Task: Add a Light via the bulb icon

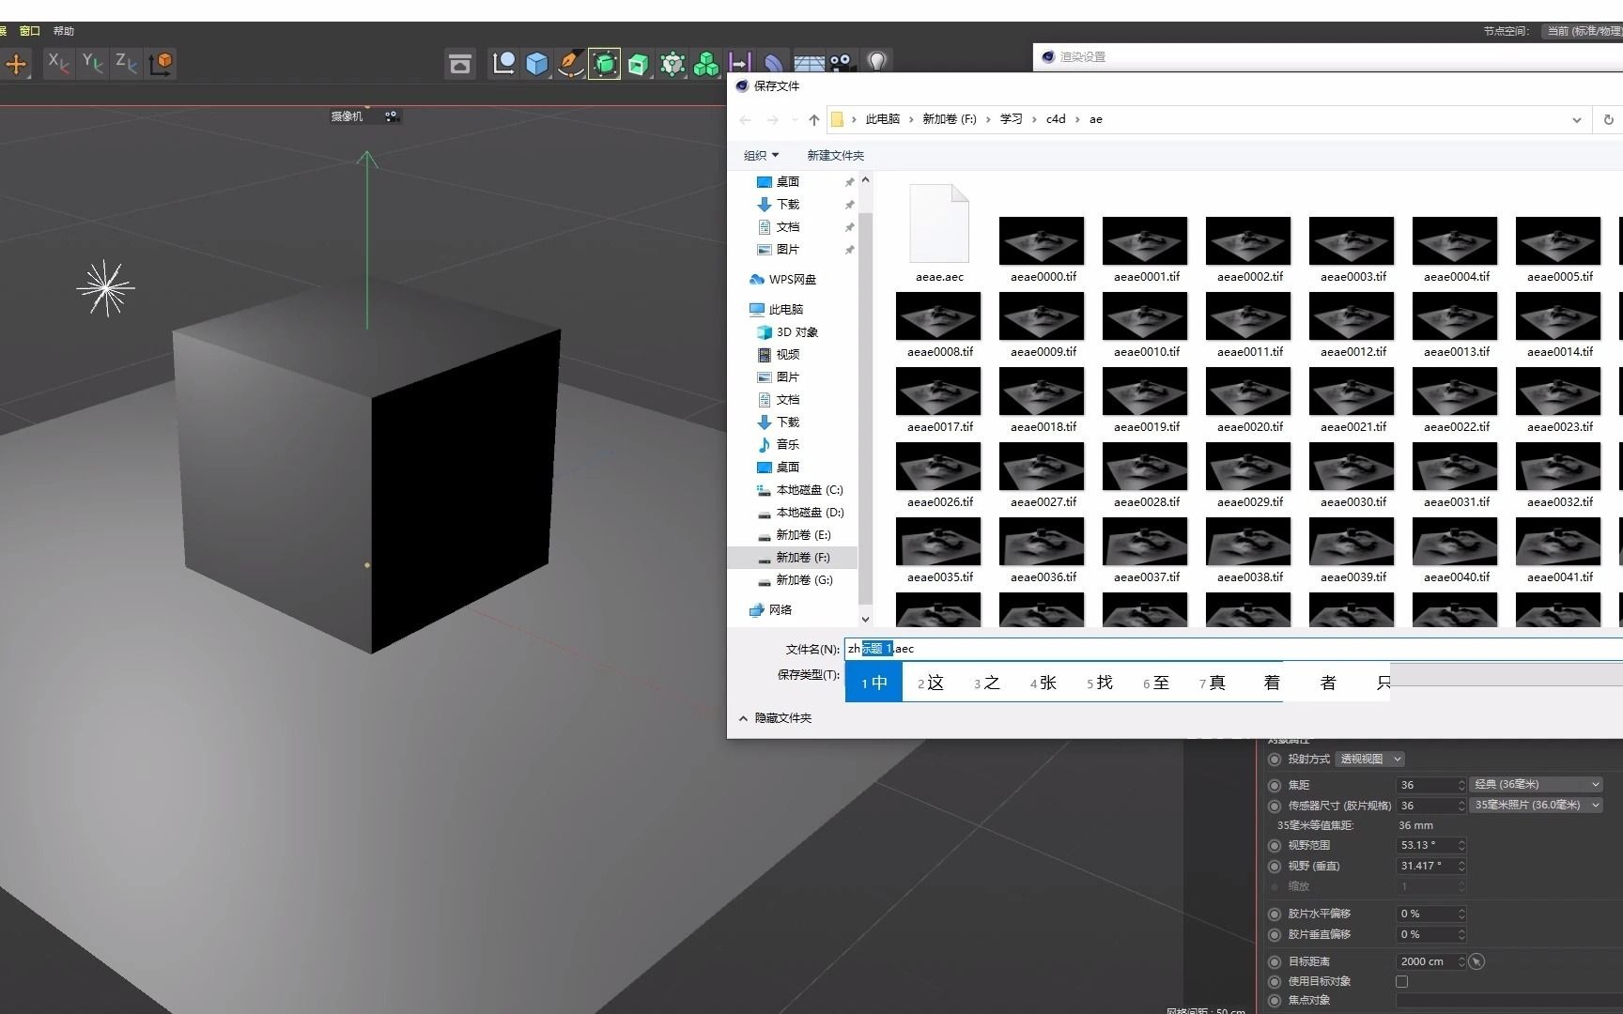Action: [x=876, y=63]
